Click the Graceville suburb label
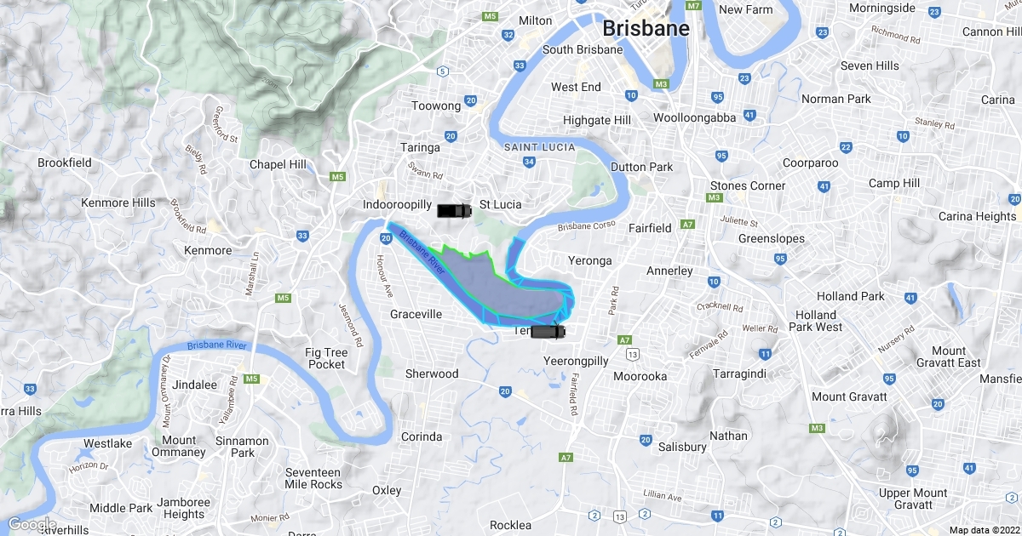 click(x=416, y=314)
